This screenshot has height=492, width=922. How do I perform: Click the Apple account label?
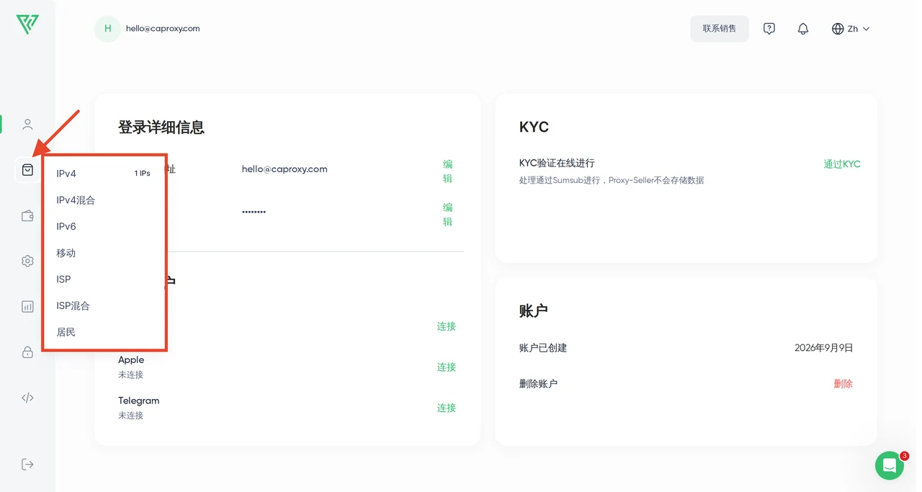(x=131, y=360)
